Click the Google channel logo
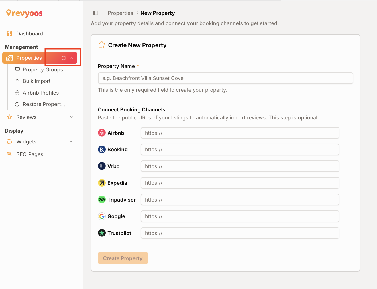377x289 pixels. [102, 216]
